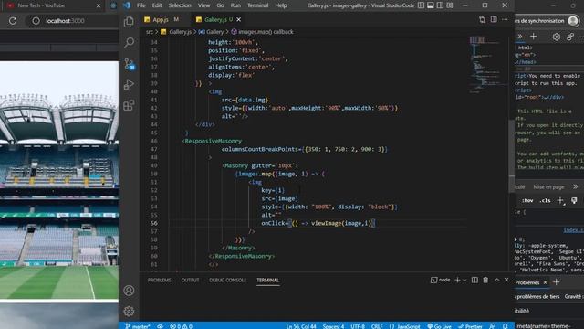
Task: Open the Selection menu
Action: (180, 5)
